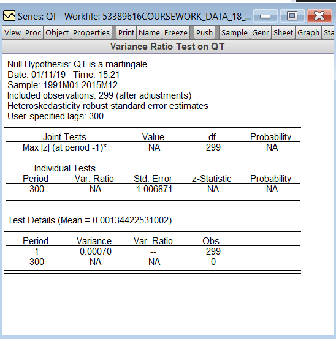Click the Print button

click(126, 33)
